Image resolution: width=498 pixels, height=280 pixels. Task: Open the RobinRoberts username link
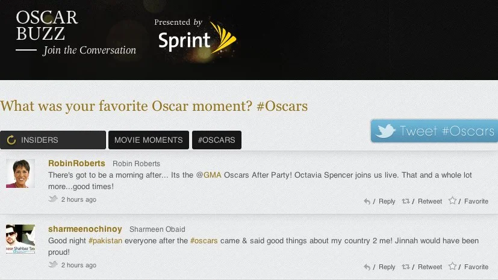pyautogui.click(x=76, y=163)
